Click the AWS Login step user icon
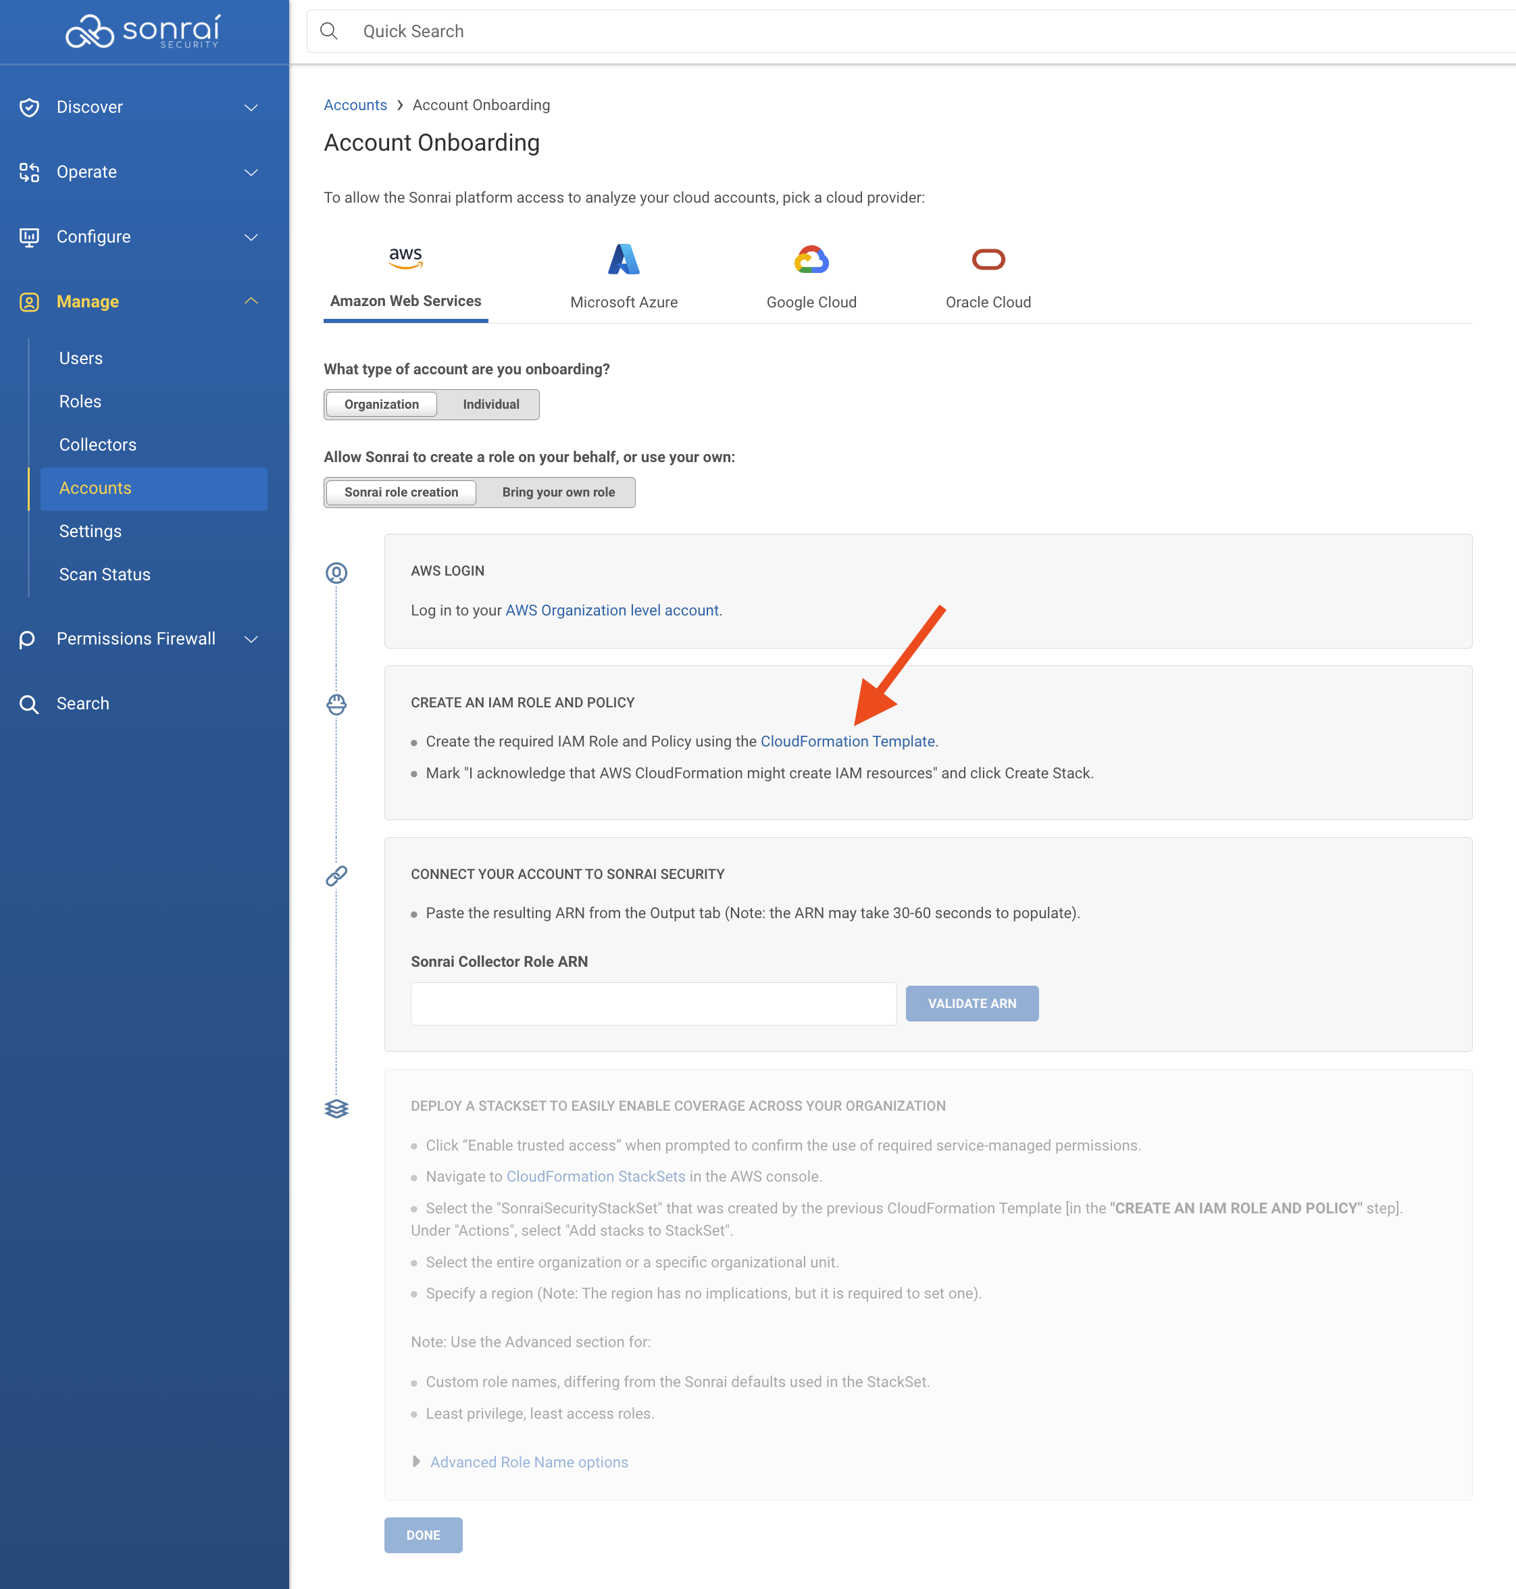Screen dimensions: 1516x1589 tap(336, 573)
